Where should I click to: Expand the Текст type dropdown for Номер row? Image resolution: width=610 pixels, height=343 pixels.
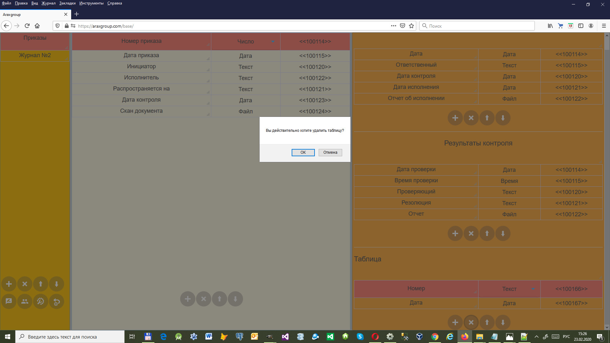click(533, 289)
